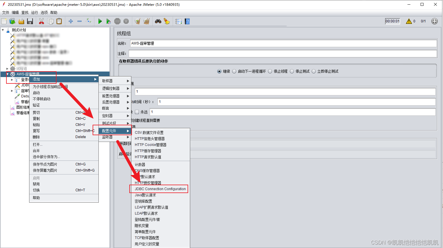
Task: Click the Toggle enable/disable icon
Action: (88, 21)
